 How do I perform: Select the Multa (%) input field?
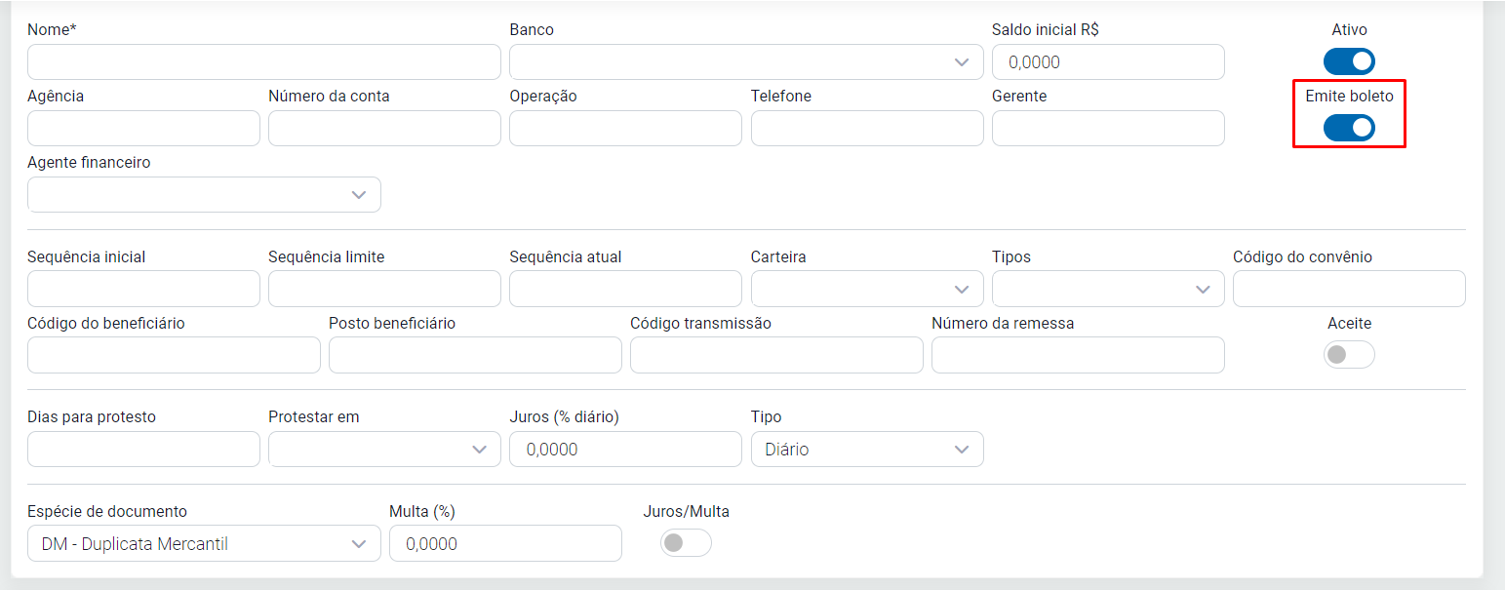tap(504, 544)
